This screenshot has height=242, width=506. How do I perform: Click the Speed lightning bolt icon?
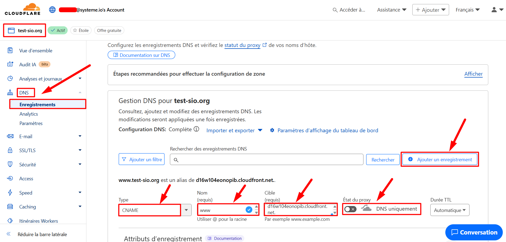coord(10,192)
